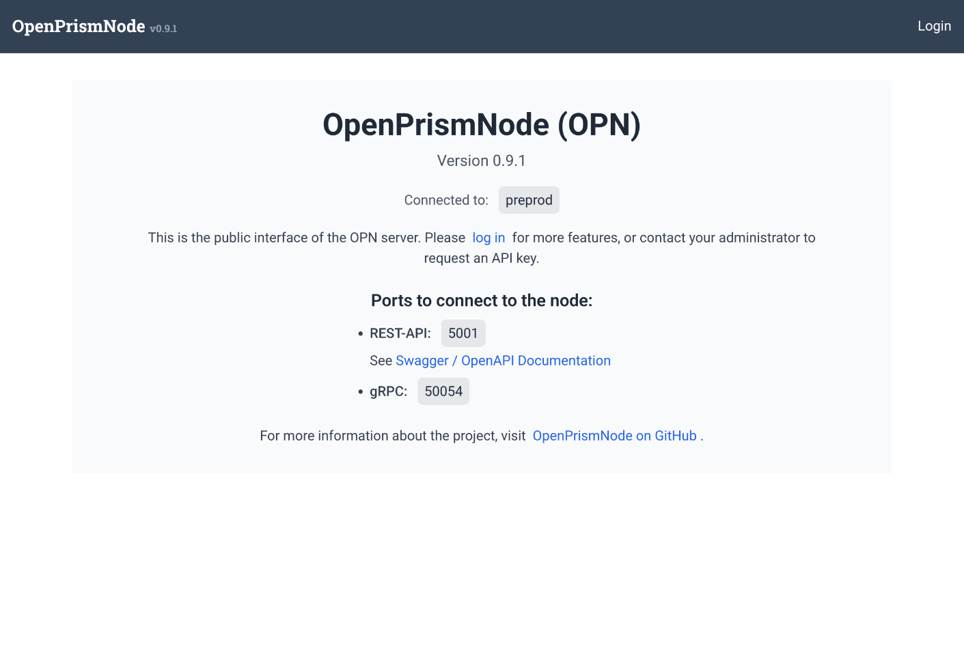Follow the inline "log in" link
964x668 pixels.
click(x=488, y=238)
